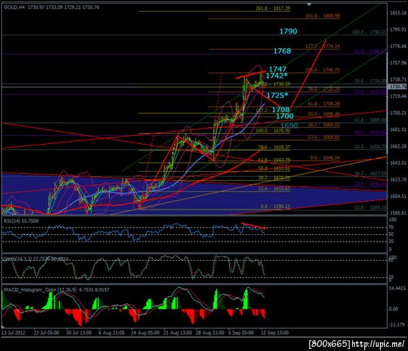Screen dimensions: 408x351
Task: Select Fibonacci label 261.8 - 1817.39
Action: click(273, 8)
